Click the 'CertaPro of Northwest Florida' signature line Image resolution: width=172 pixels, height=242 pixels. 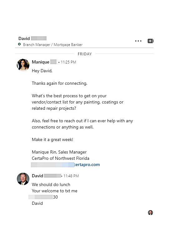pos(61,158)
